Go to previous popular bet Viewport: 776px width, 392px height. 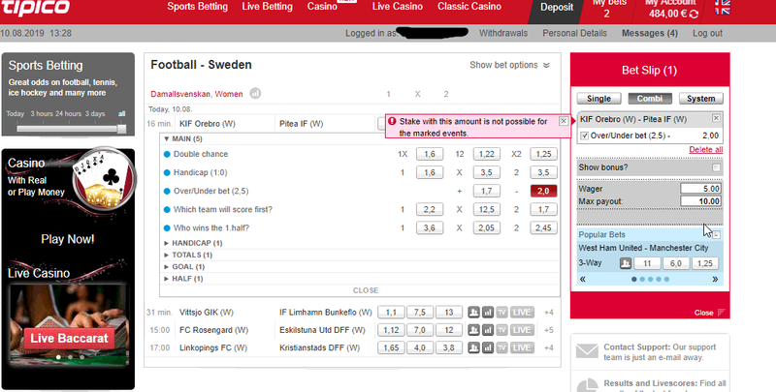[x=583, y=280]
